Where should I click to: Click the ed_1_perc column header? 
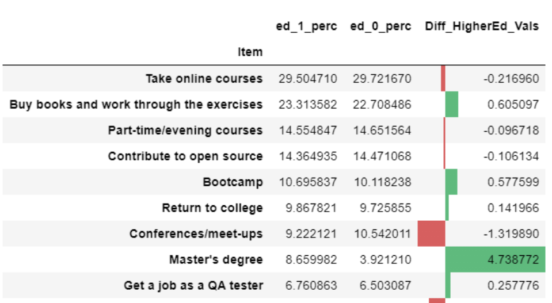(x=306, y=26)
